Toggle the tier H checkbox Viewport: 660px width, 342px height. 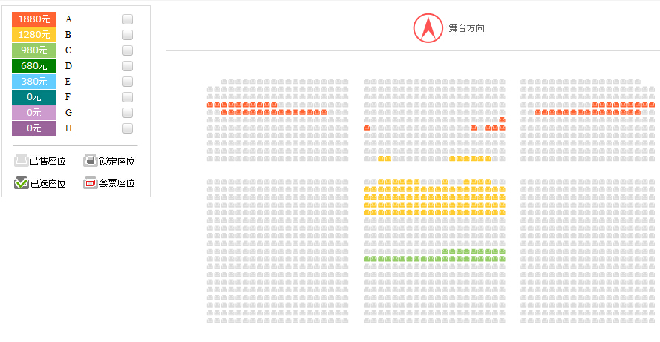point(128,128)
